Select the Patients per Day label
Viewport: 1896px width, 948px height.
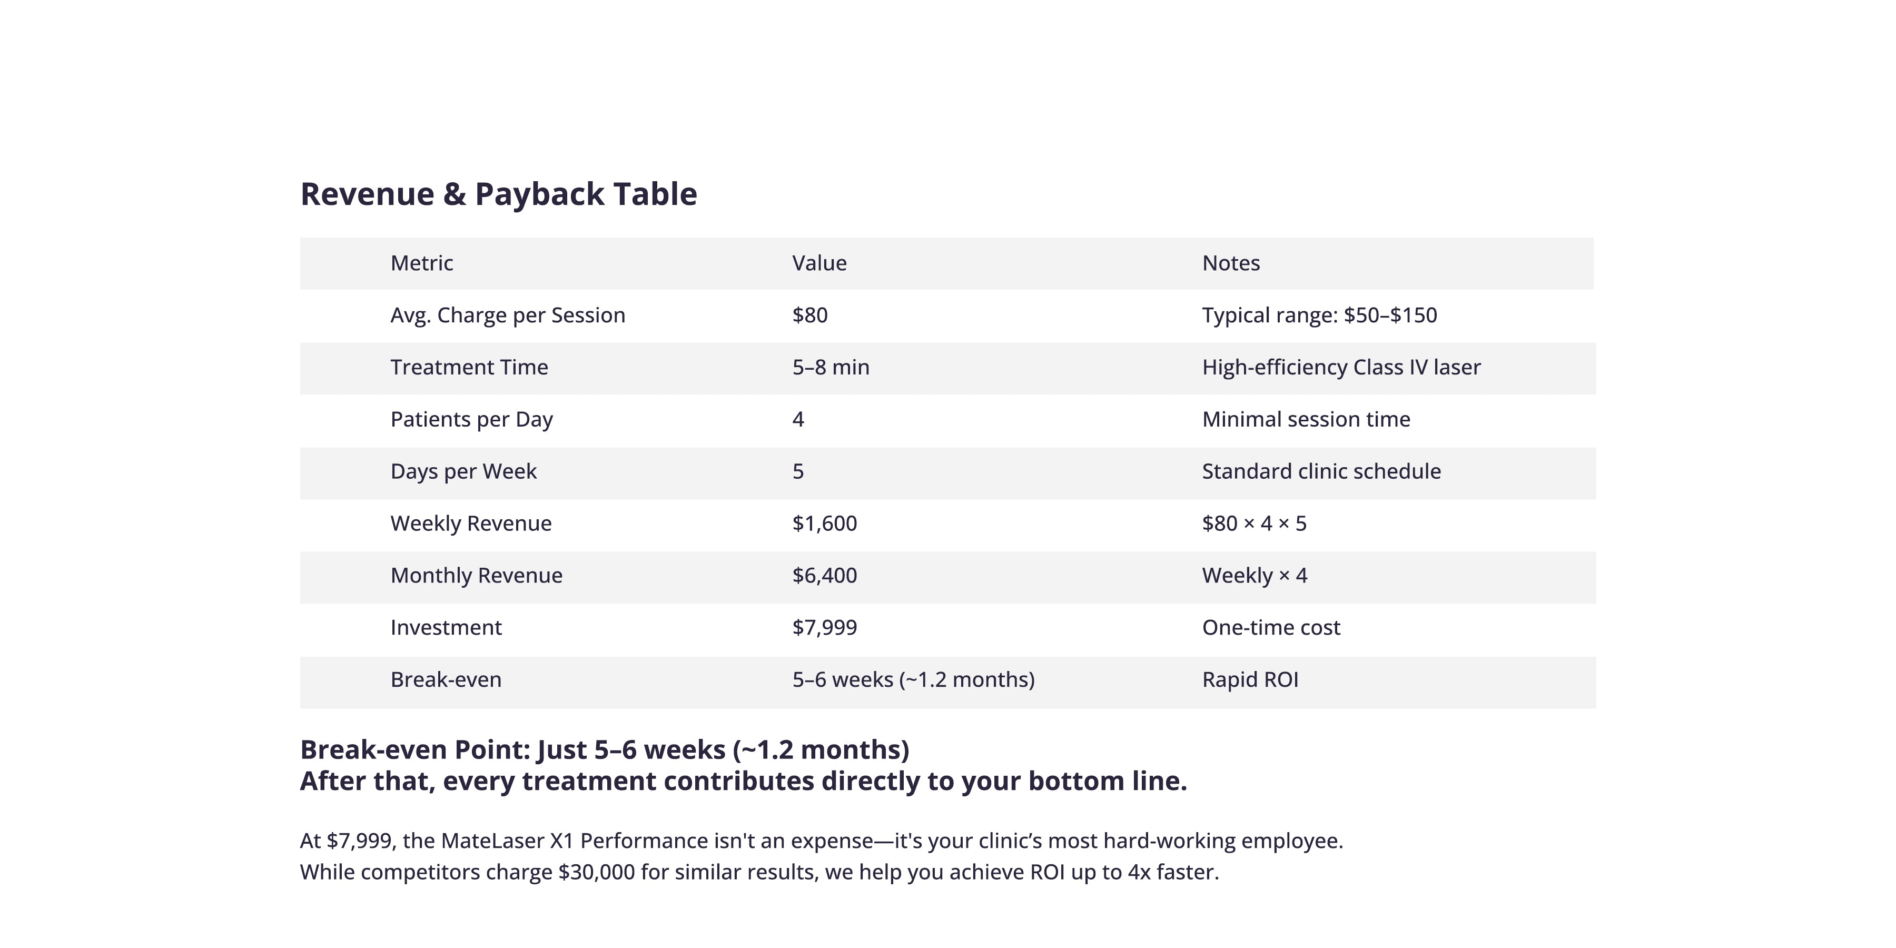point(471,420)
